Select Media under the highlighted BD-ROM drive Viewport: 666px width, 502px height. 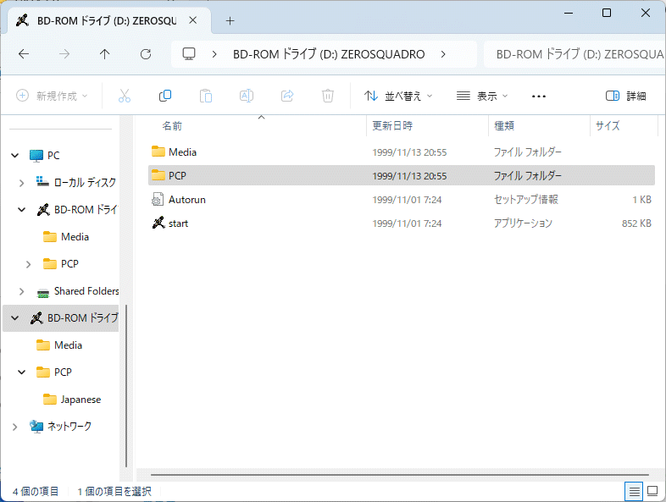pyautogui.click(x=68, y=345)
